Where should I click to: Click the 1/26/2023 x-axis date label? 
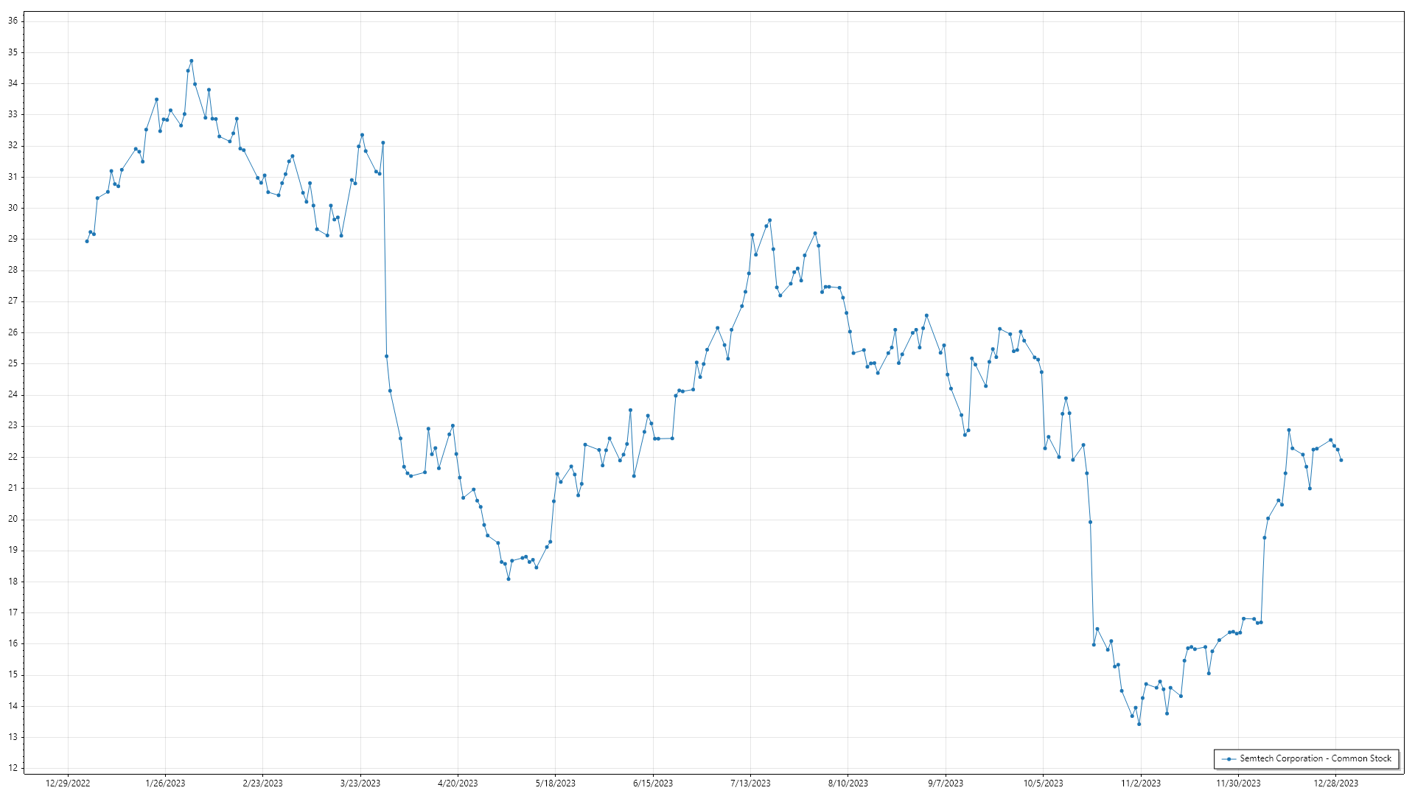tap(165, 783)
